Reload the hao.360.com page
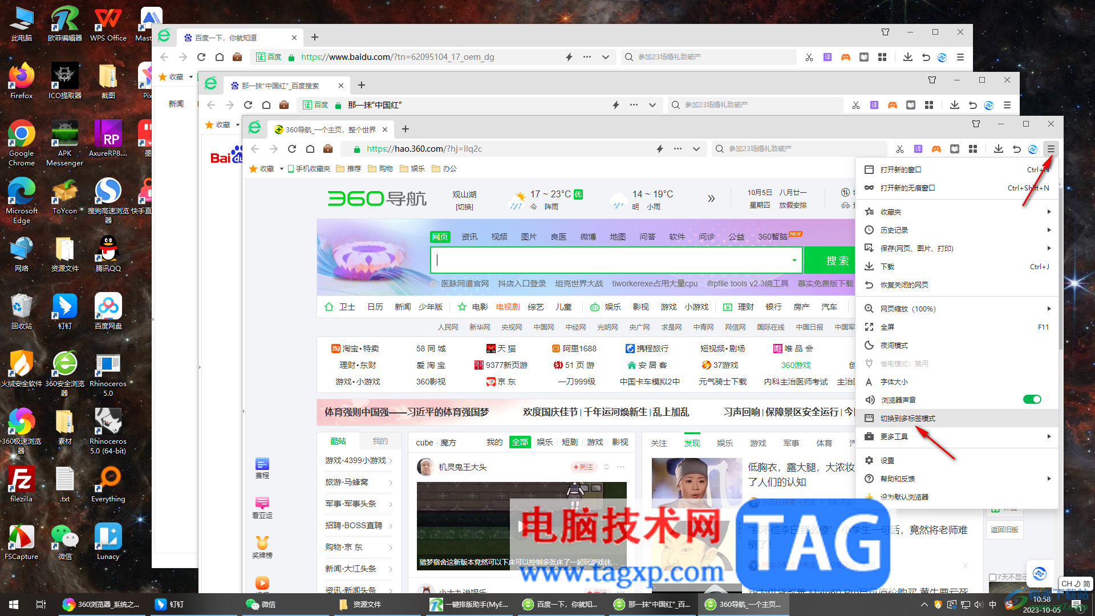Viewport: 1095px width, 616px height. point(292,149)
